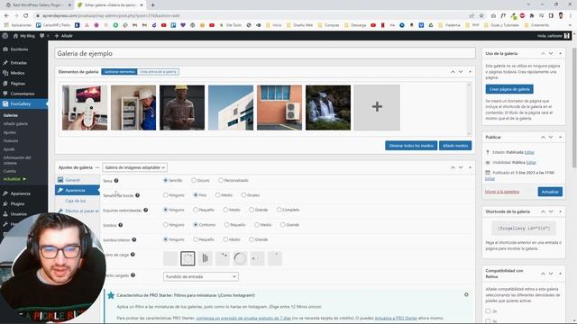The height and width of the screenshot is (324, 577).
Task: Click help icon next to Tema
Action: 116,180
